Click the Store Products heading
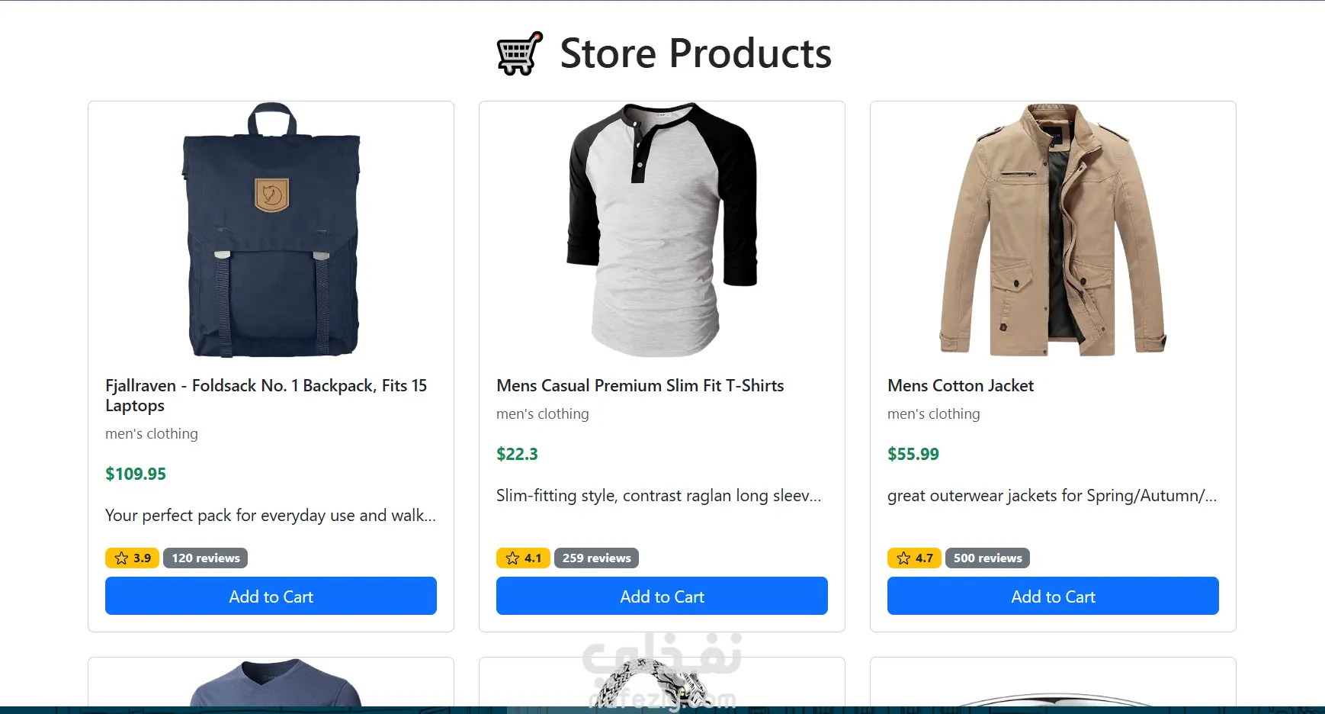1325x714 pixels. (695, 54)
